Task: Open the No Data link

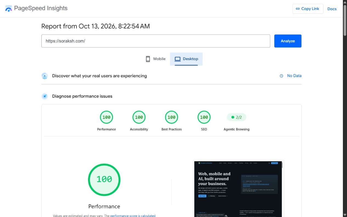Action: 294,76
